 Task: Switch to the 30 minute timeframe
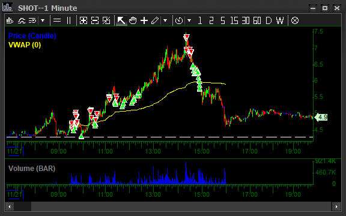[x=245, y=21]
